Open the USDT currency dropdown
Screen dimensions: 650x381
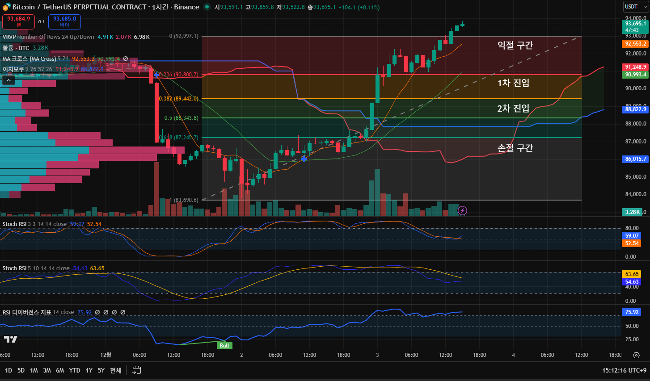coord(635,7)
